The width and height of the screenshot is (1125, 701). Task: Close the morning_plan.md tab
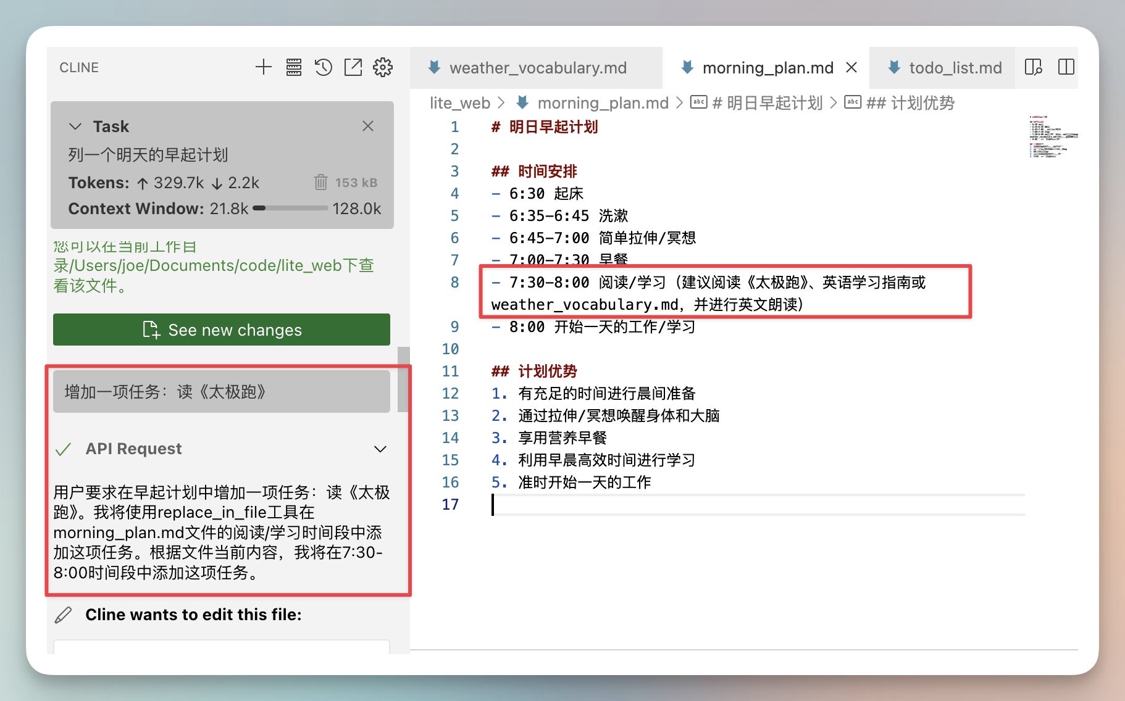click(851, 67)
